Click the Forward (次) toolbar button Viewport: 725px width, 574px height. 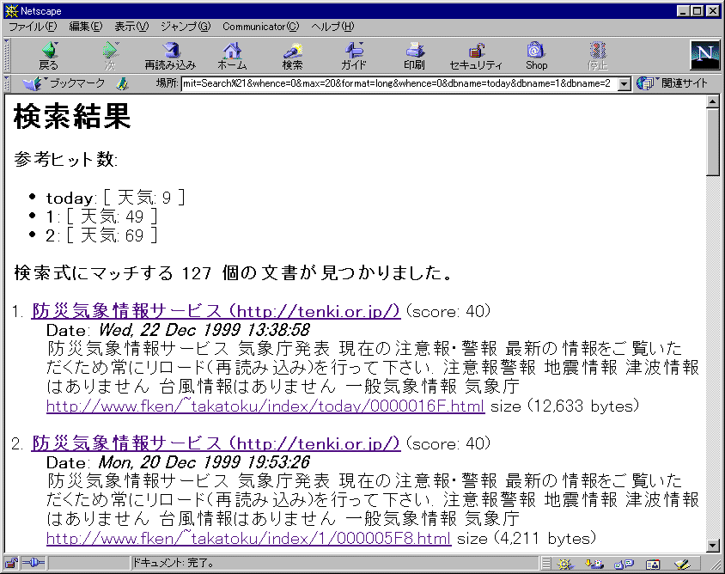click(x=110, y=56)
